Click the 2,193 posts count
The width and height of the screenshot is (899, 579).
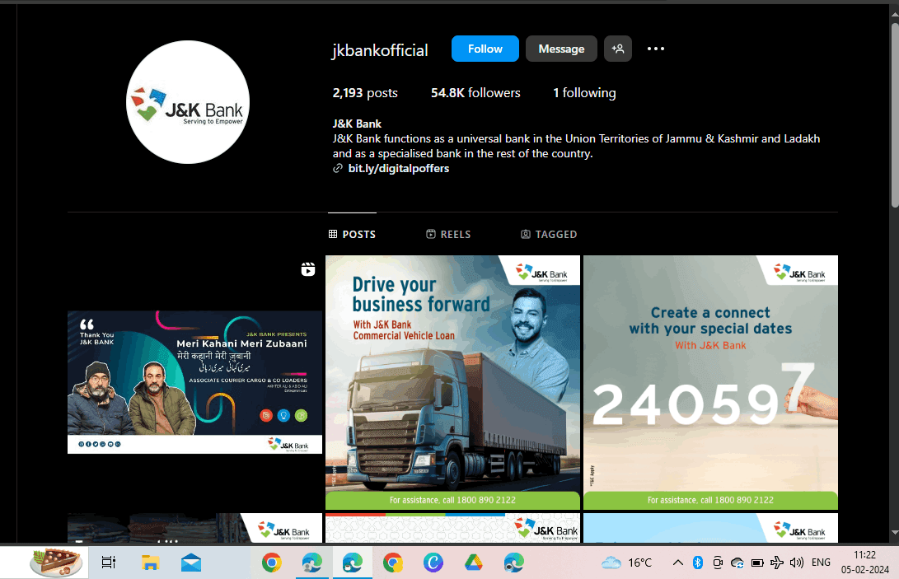365,93
